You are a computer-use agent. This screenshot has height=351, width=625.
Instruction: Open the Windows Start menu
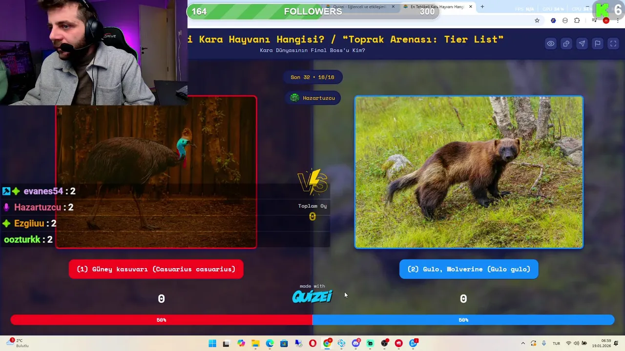point(212,343)
